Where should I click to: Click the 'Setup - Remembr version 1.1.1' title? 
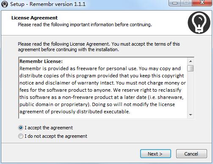[48, 4]
